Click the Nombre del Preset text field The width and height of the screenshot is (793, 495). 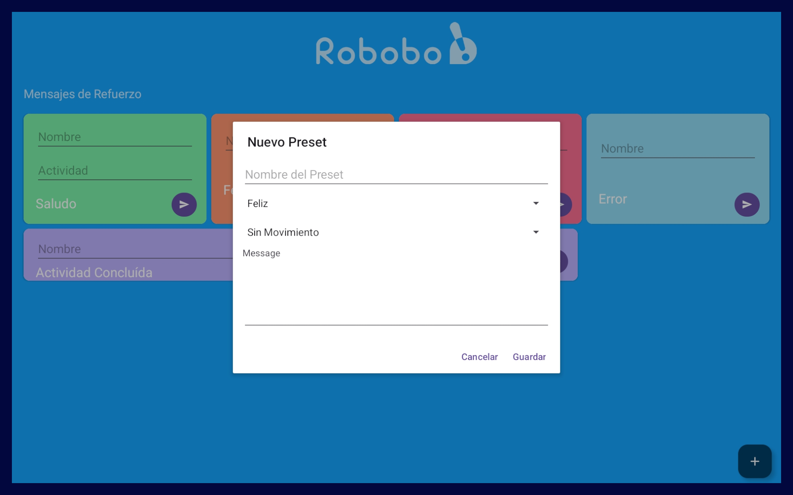pos(395,175)
